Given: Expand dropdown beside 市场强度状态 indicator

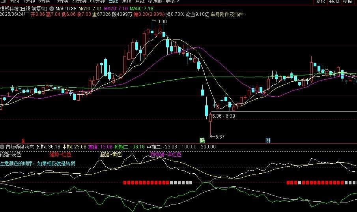Looking at the screenshot, I should (x=2, y=147).
